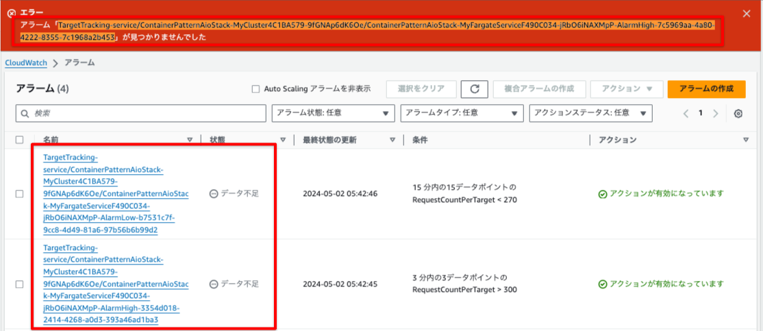Click the magnifier icon in search box
Screen dimensions: 763x331
pos(25,113)
